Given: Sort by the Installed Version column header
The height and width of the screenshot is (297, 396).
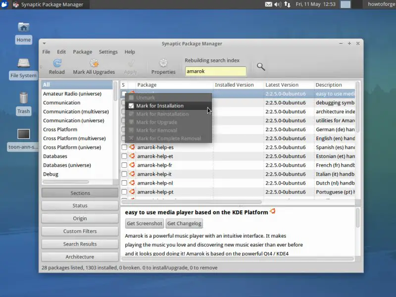Looking at the screenshot, I should (239, 85).
